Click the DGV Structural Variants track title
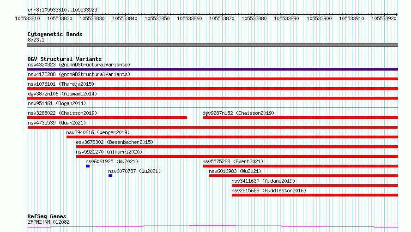 point(65,59)
